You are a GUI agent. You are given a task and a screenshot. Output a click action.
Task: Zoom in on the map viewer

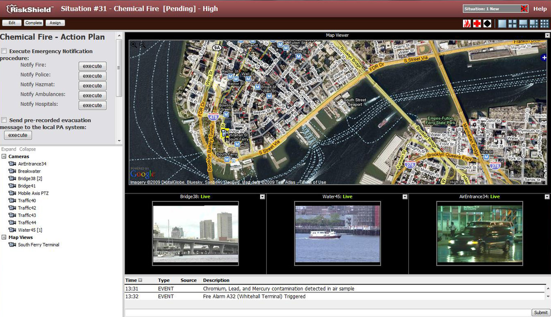pyautogui.click(x=134, y=45)
